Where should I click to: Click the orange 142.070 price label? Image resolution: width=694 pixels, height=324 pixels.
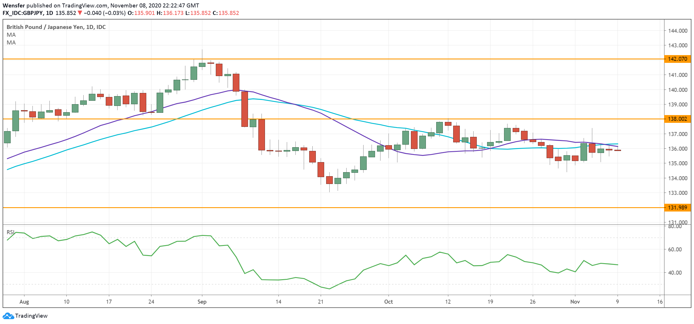tap(677, 59)
